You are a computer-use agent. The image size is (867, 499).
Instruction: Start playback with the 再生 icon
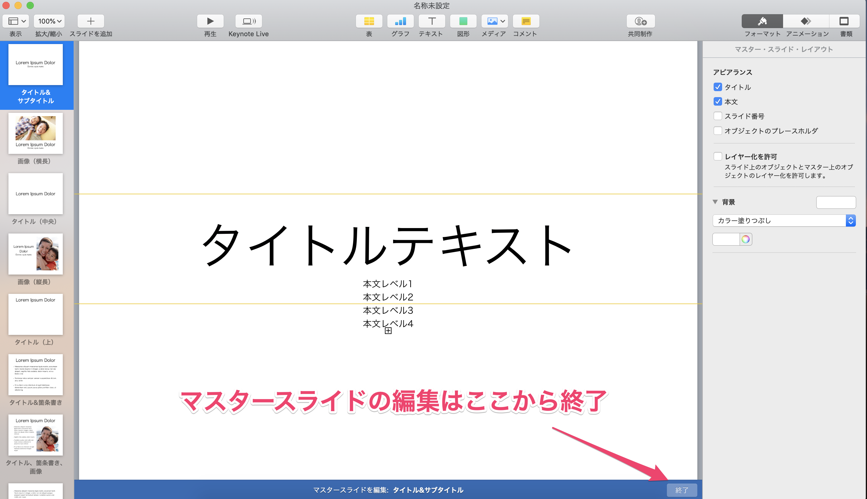210,21
